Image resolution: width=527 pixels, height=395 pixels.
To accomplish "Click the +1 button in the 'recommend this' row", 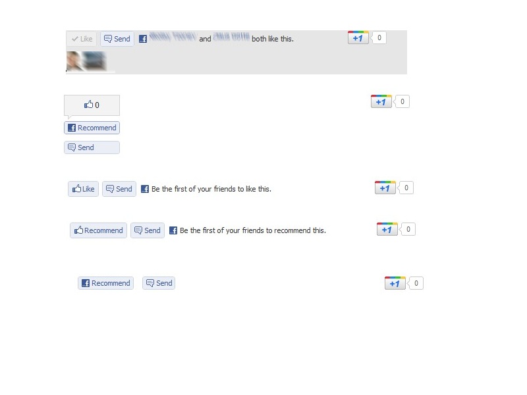I will 387,229.
